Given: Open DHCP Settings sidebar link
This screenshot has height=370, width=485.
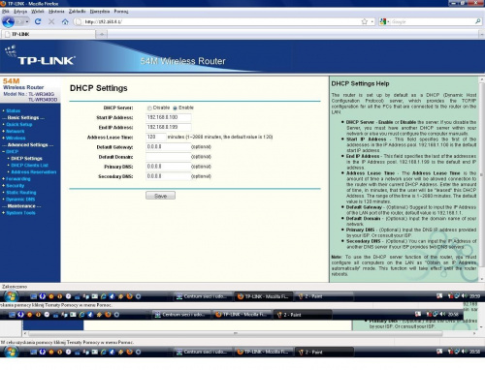Looking at the screenshot, I should pos(26,158).
